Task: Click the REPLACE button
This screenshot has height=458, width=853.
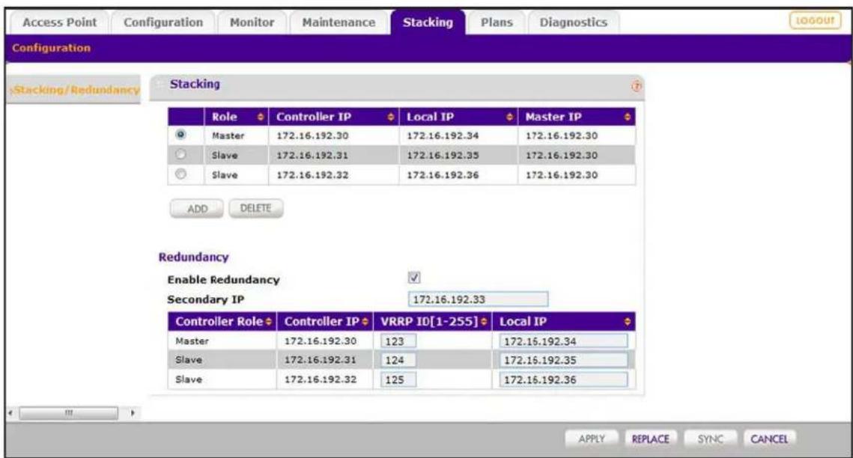Action: (651, 439)
